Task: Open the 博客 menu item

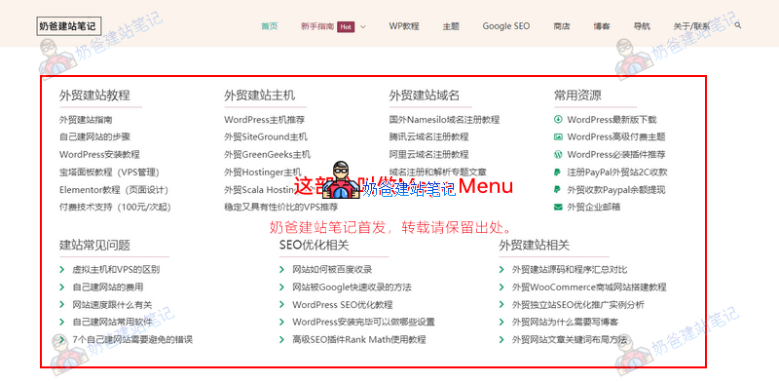Action: click(x=602, y=26)
